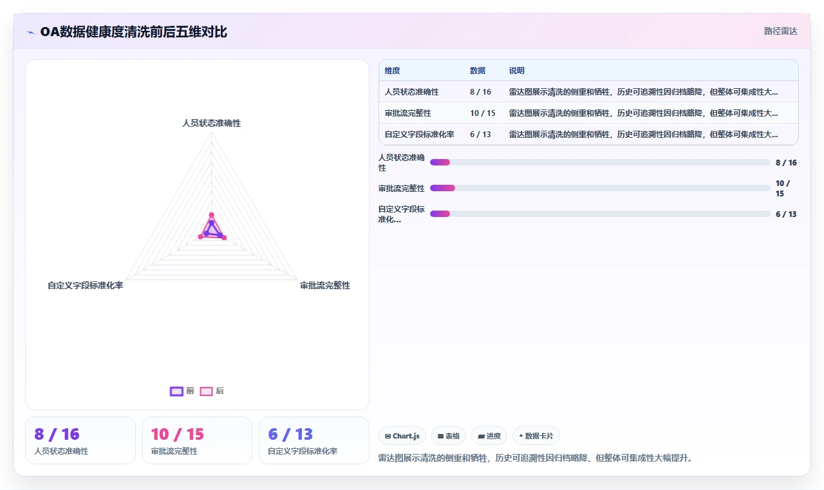Click the 审批流完整性 progress bar
Viewport: 824px width, 490px height.
click(600, 188)
